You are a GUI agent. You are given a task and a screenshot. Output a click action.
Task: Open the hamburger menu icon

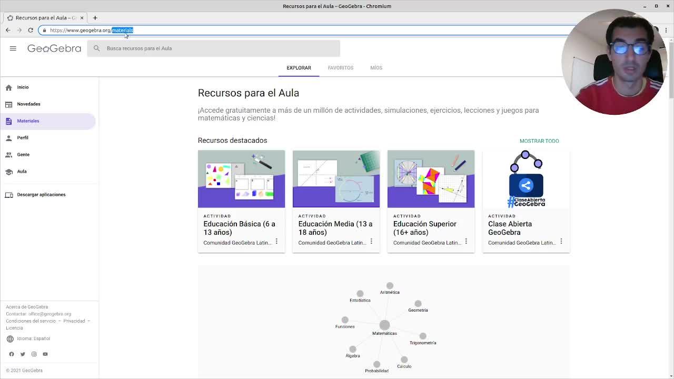click(x=13, y=48)
